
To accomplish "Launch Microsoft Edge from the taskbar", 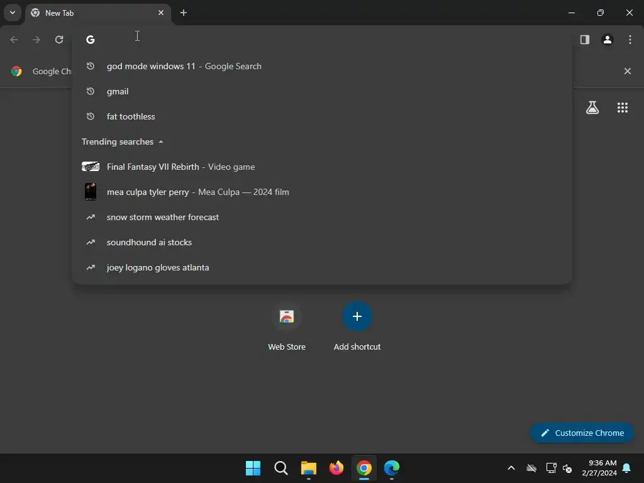I will coord(392,468).
